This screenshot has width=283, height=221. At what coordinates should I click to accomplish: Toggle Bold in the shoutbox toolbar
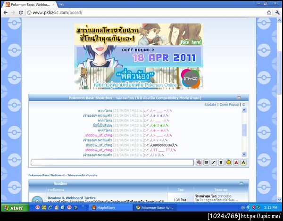(x=206, y=163)
